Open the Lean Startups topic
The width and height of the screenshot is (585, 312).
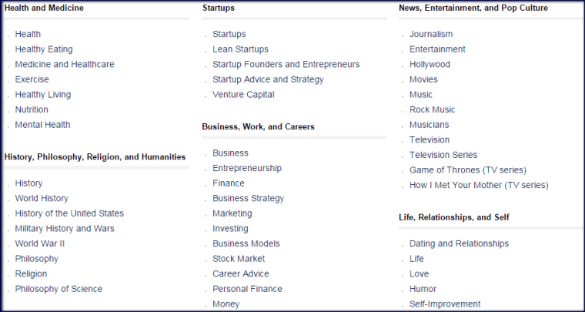(240, 49)
